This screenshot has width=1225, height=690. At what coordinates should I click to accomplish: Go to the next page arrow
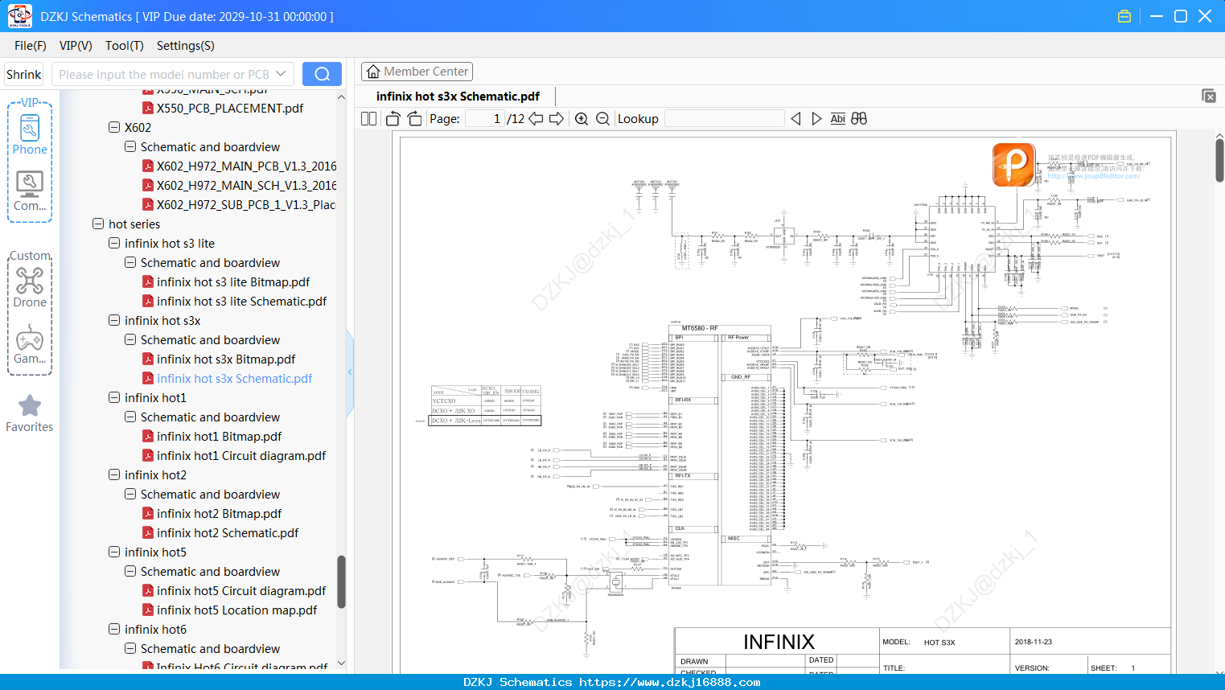coord(557,118)
